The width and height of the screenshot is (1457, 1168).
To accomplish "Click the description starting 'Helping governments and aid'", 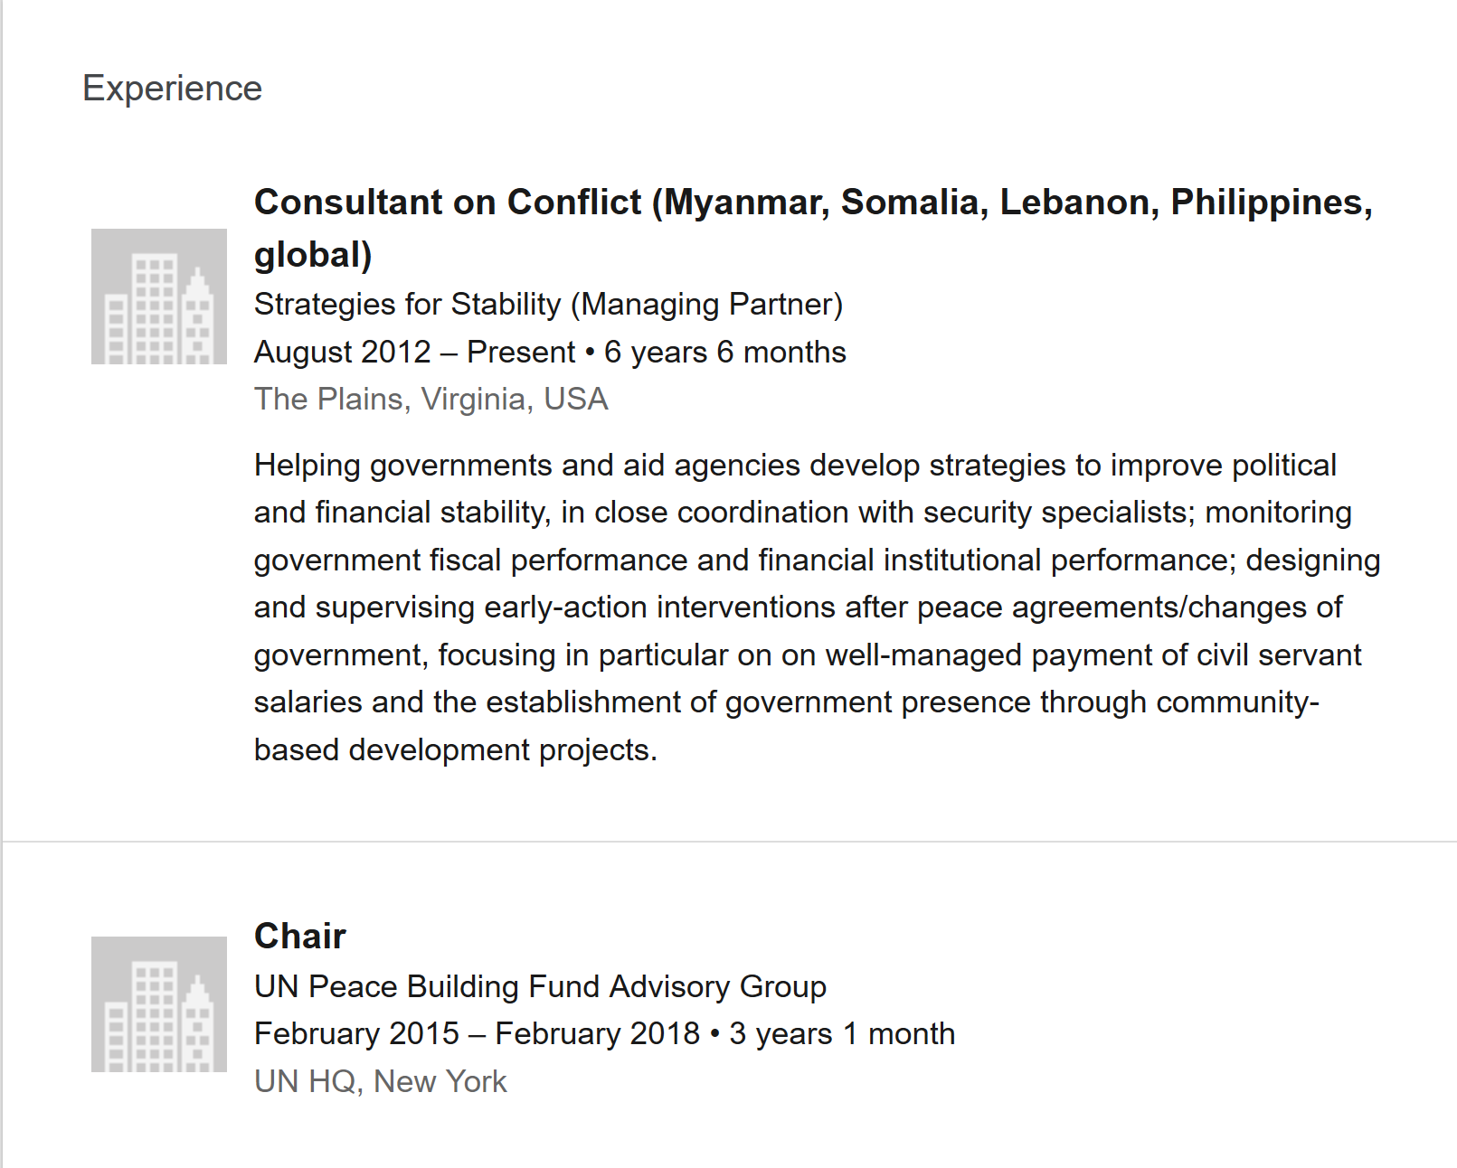I will pos(817,607).
